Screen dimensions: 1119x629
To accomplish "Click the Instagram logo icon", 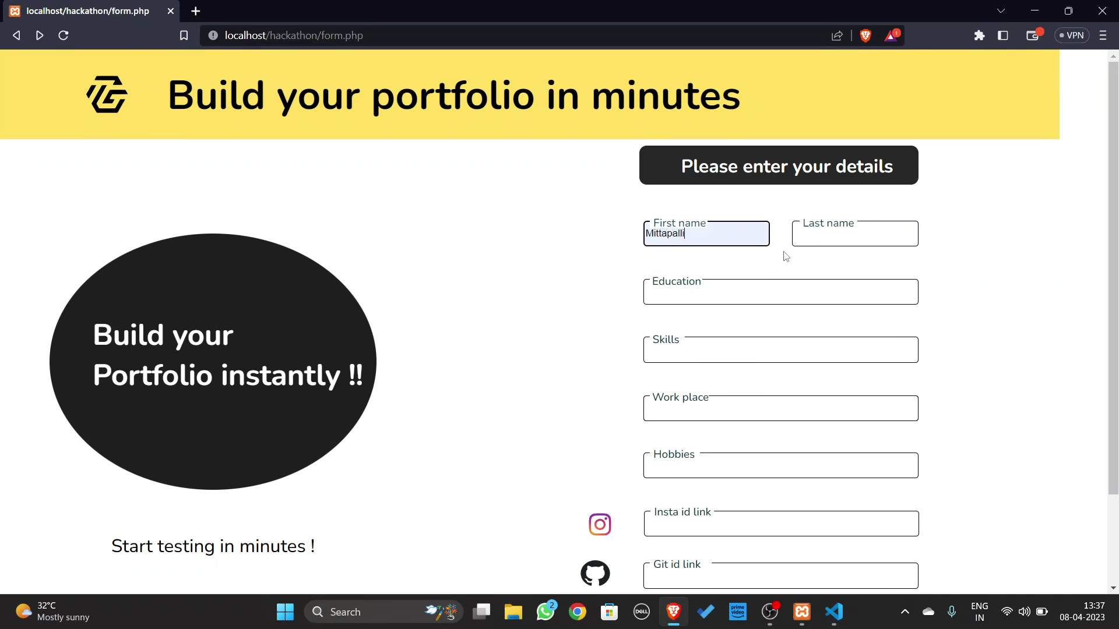I will [600, 524].
